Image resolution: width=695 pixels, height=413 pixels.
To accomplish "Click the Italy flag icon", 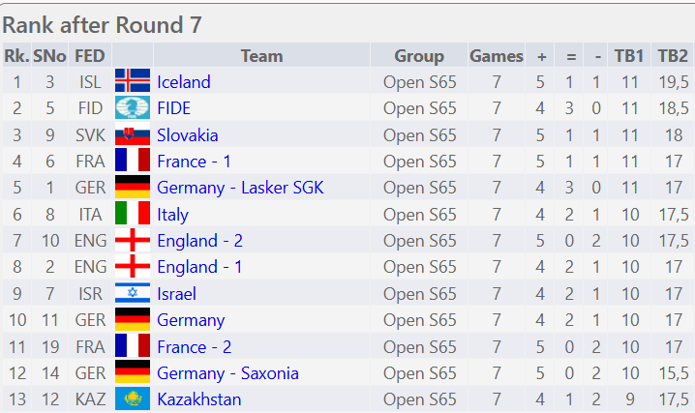I will [x=133, y=214].
